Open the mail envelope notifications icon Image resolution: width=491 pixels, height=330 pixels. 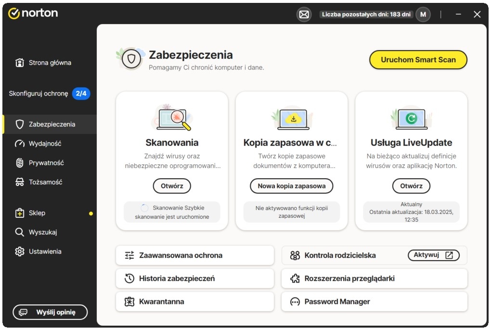pos(304,14)
